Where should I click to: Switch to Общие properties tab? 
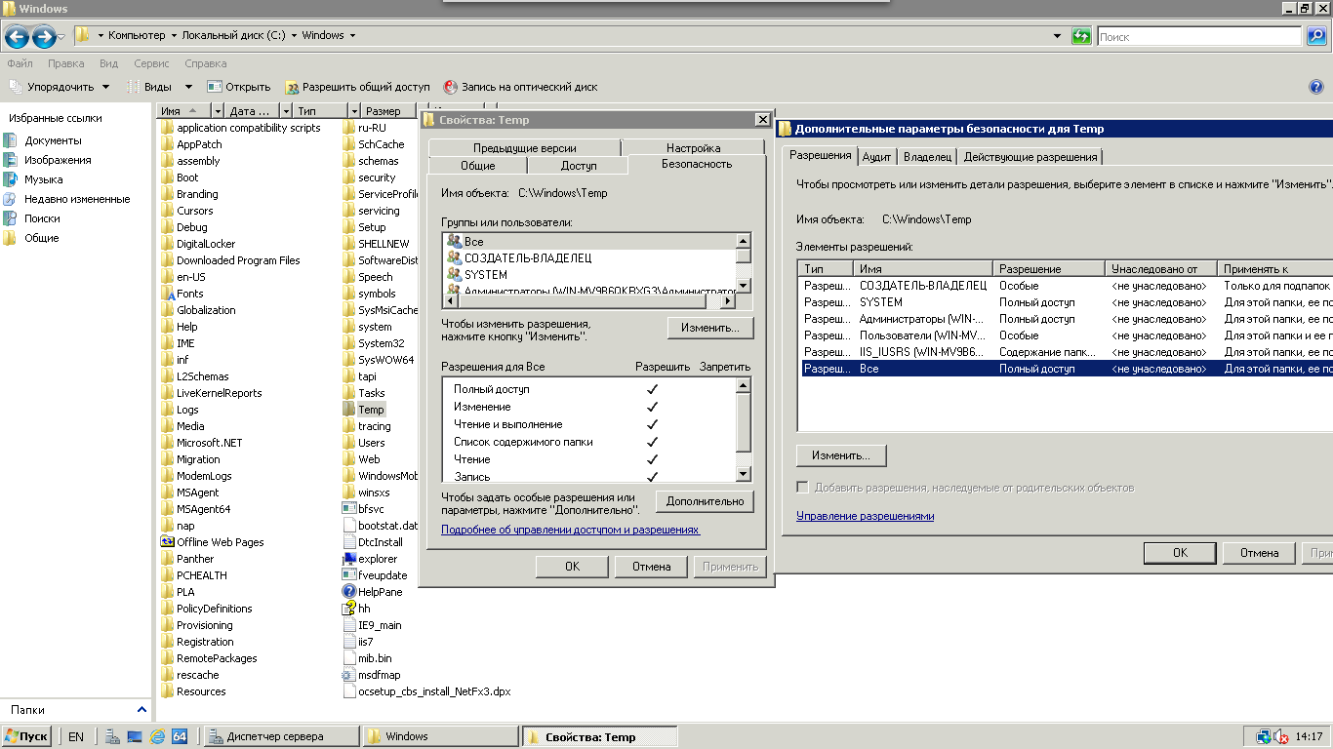(478, 166)
